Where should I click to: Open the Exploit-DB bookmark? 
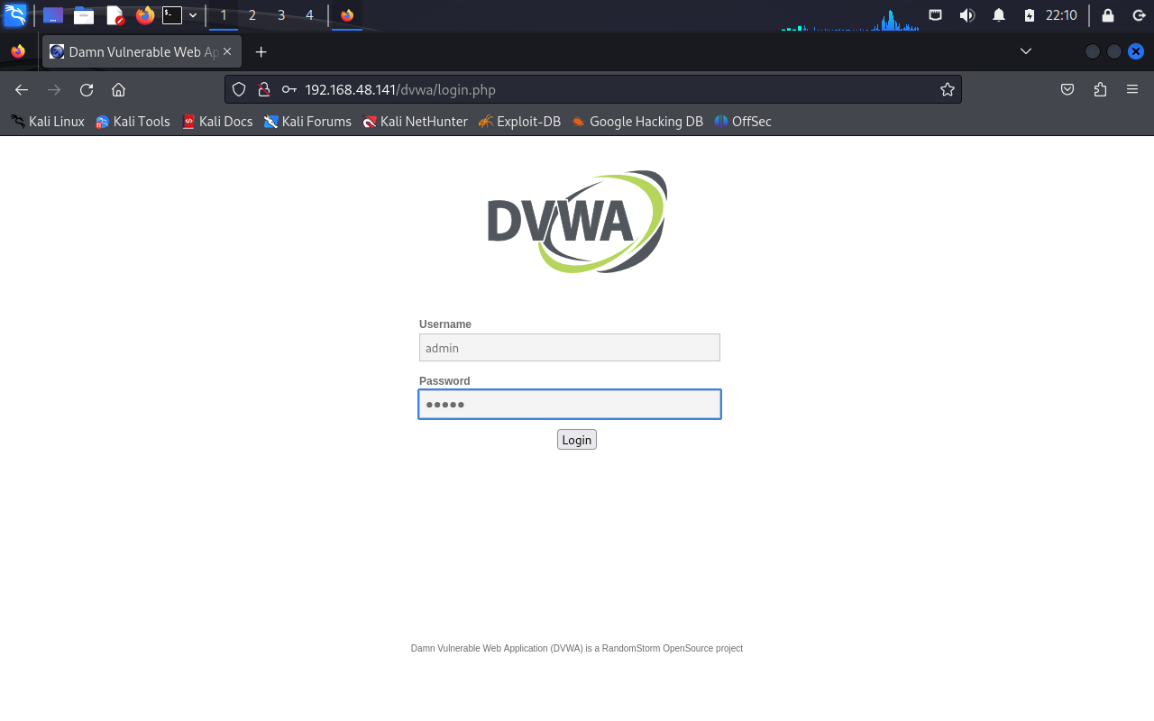pos(519,122)
